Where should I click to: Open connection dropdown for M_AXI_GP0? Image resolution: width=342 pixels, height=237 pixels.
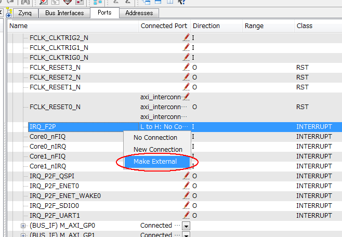pyautogui.click(x=186, y=226)
